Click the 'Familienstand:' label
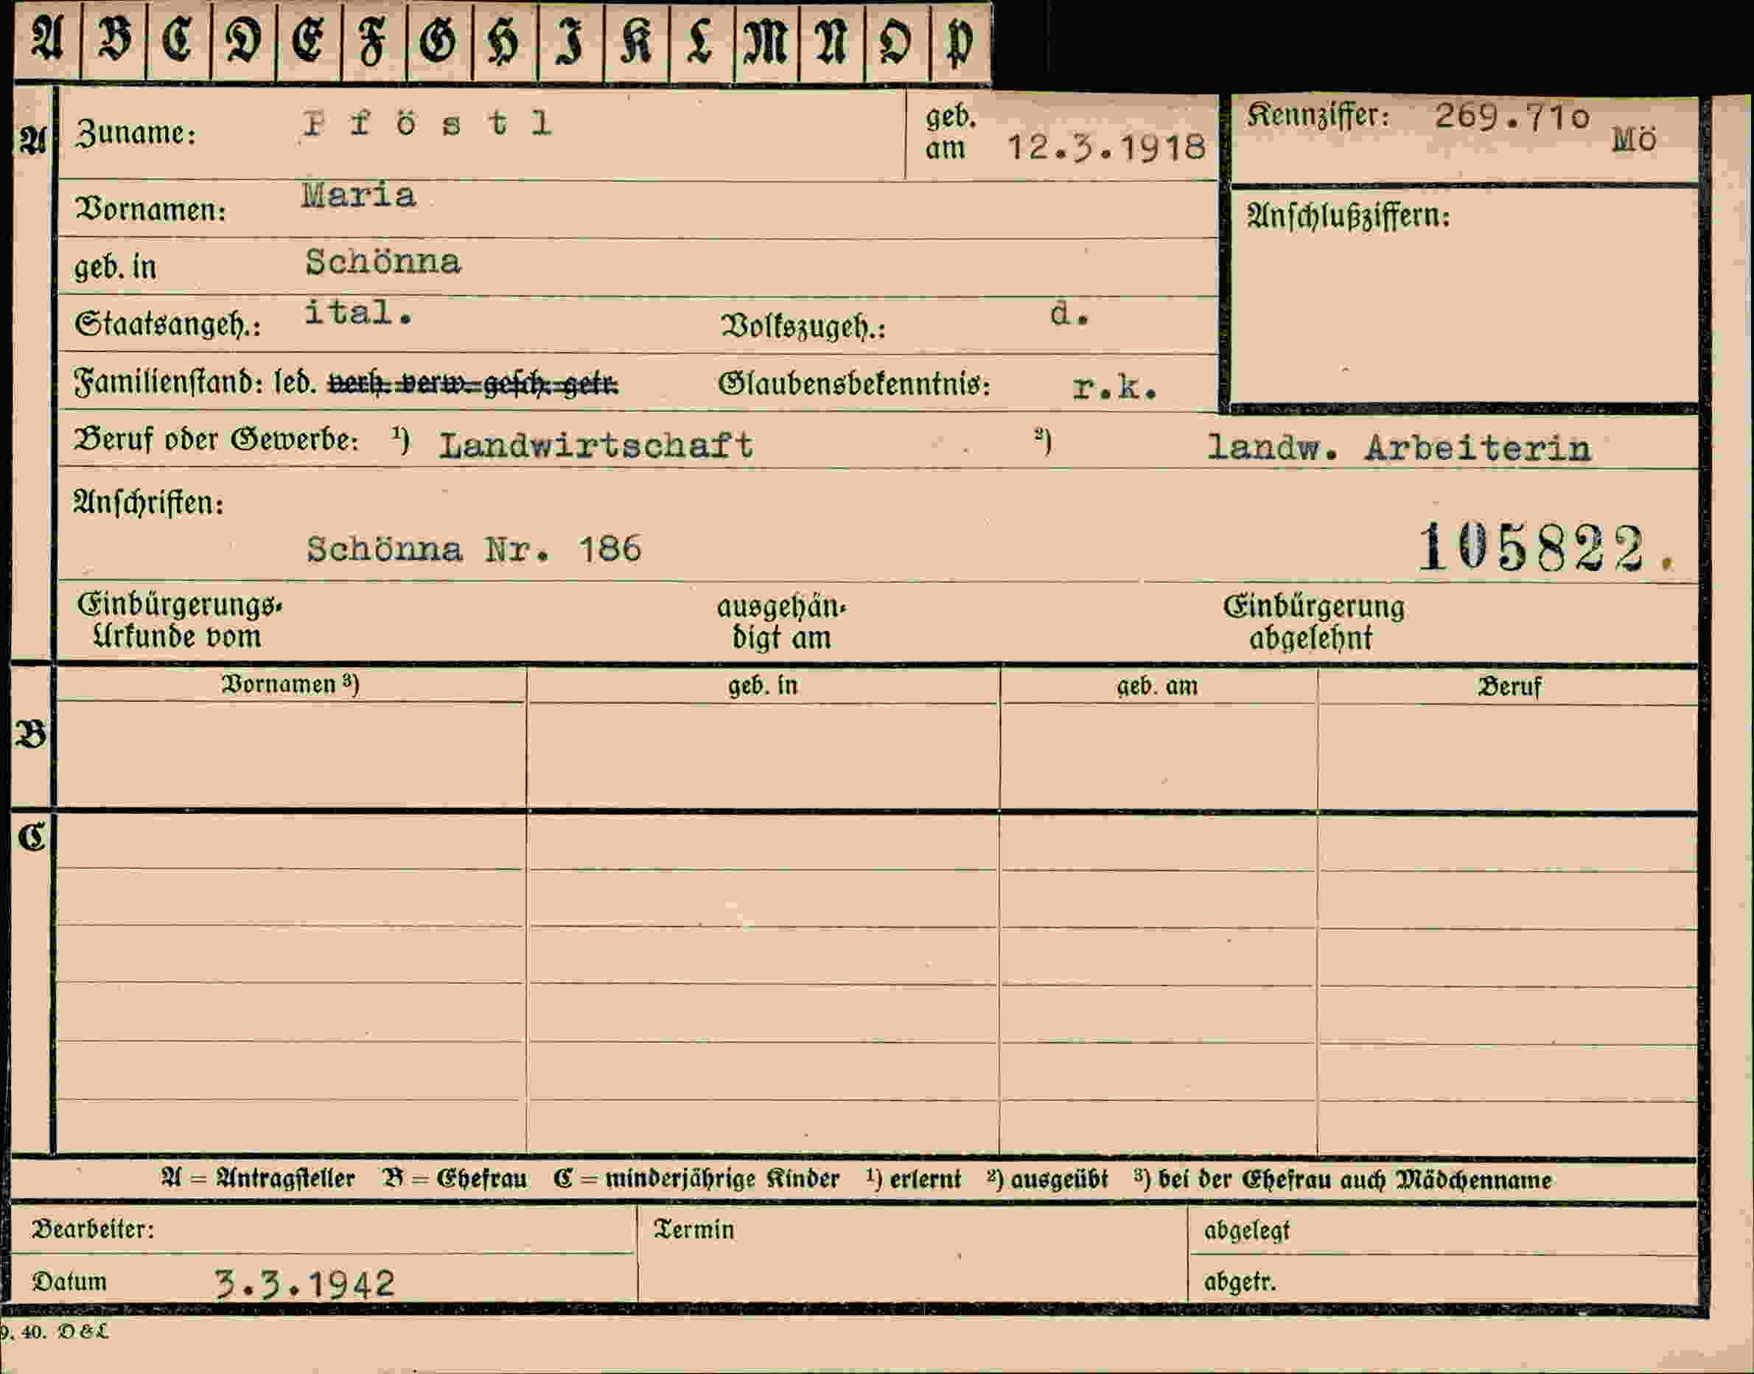The image size is (1754, 1374). tap(169, 381)
